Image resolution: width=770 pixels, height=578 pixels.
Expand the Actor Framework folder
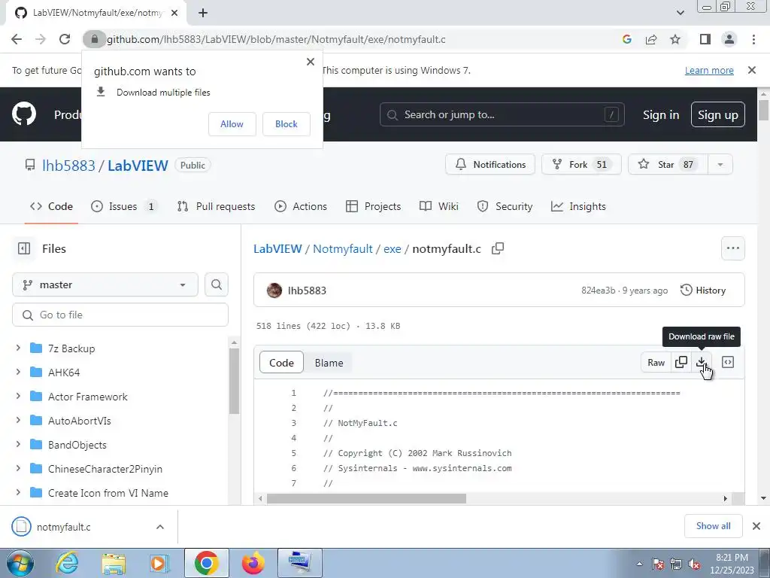(x=18, y=396)
